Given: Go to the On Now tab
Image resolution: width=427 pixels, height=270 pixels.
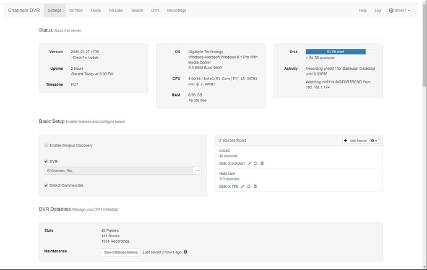Looking at the screenshot, I should (x=76, y=11).
